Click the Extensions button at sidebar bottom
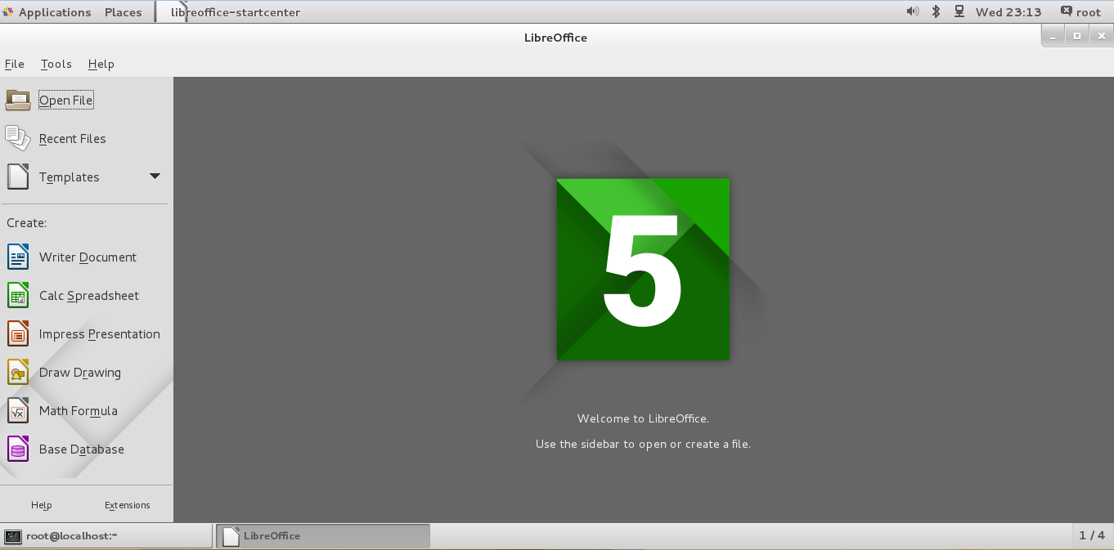 coord(128,505)
